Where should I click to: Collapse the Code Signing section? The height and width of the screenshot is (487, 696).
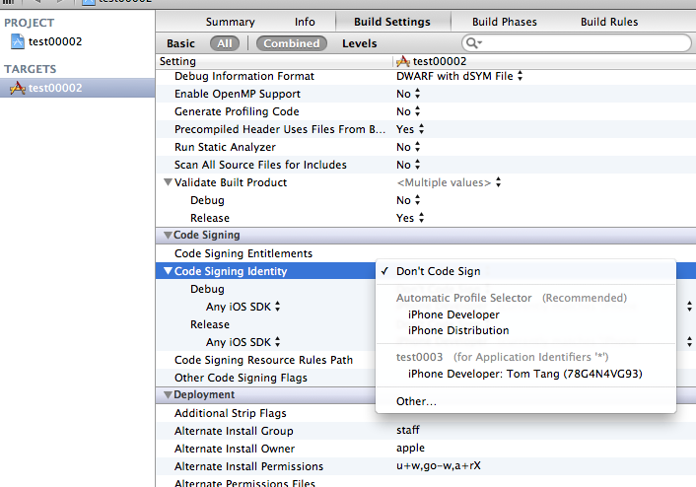[166, 236]
